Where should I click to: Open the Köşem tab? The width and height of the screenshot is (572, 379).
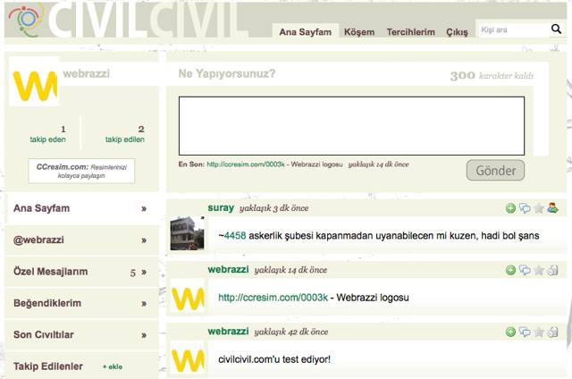pyautogui.click(x=359, y=32)
